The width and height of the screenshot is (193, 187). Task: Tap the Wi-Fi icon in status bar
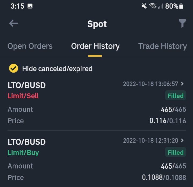[153, 6]
